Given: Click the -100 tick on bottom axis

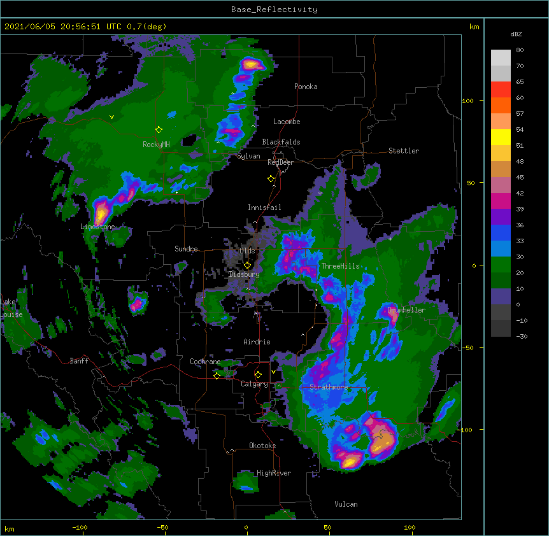Looking at the screenshot, I should coord(80,527).
